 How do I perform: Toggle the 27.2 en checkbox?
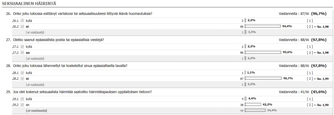point(22,52)
